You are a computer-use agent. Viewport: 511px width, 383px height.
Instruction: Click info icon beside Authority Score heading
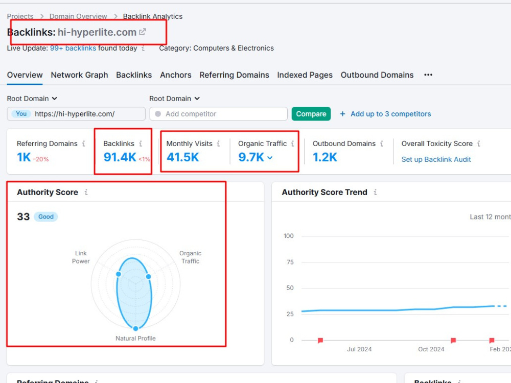86,192
